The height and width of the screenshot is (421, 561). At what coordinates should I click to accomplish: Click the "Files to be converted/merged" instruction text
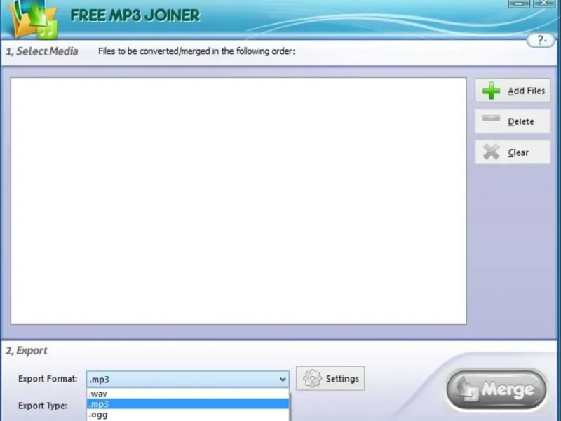196,51
